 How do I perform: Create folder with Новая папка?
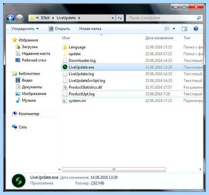pyautogui.click(x=90, y=29)
